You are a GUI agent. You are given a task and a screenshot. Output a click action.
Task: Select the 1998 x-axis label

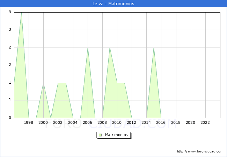click(x=29, y=122)
